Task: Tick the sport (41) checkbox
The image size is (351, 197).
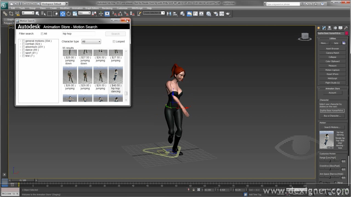Action: point(24,53)
